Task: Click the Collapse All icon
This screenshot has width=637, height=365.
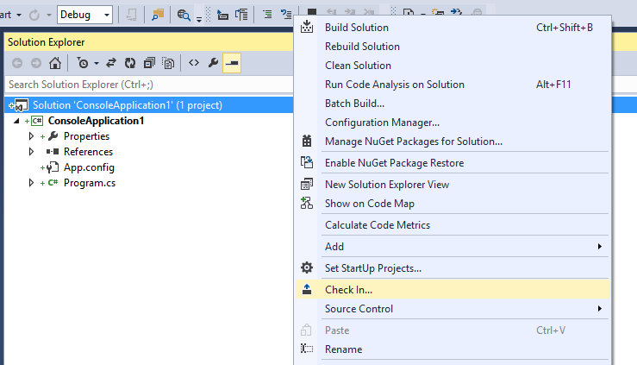Action: (149, 63)
